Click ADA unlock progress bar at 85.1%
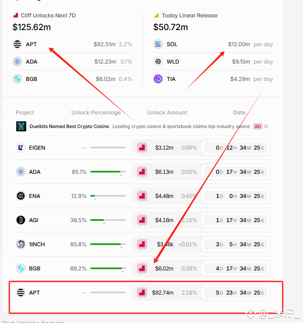 pyautogui.click(x=108, y=172)
